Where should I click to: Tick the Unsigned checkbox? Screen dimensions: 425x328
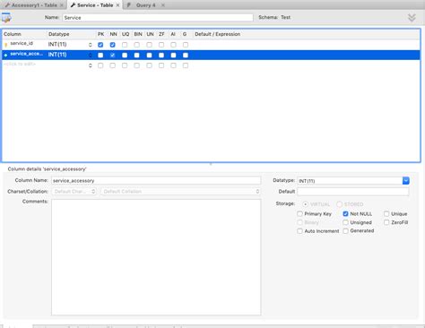[x=345, y=222]
